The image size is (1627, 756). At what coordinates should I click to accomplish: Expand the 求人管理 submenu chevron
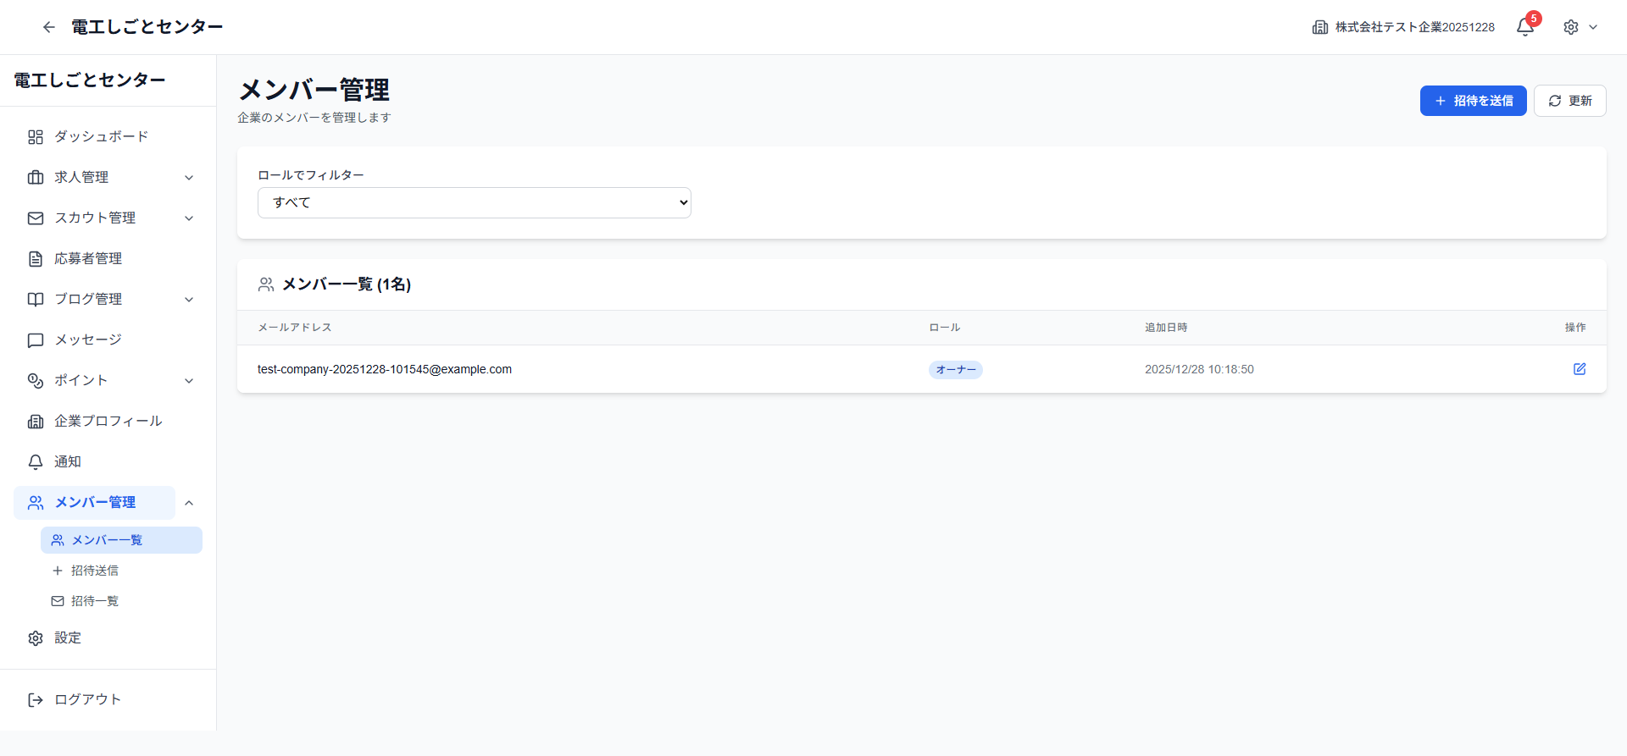tap(189, 178)
